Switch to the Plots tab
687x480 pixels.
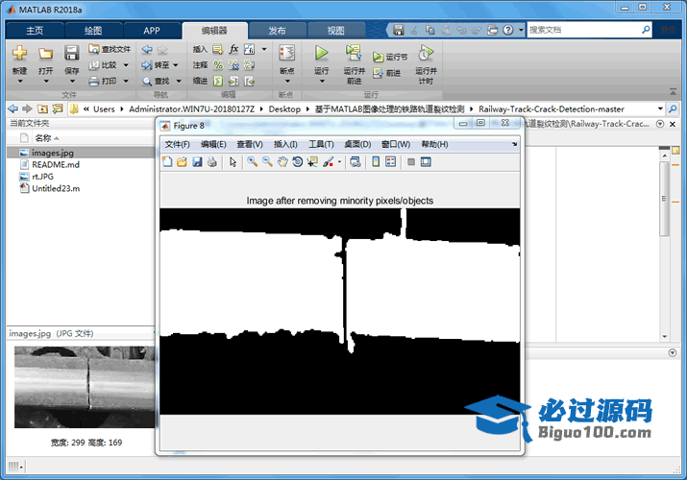click(93, 31)
